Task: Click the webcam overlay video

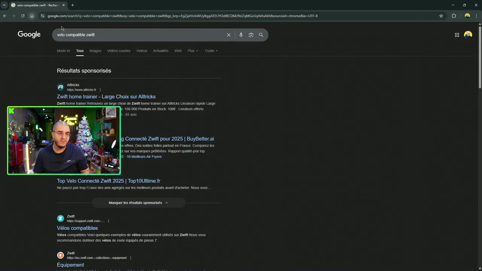Action: point(64,140)
